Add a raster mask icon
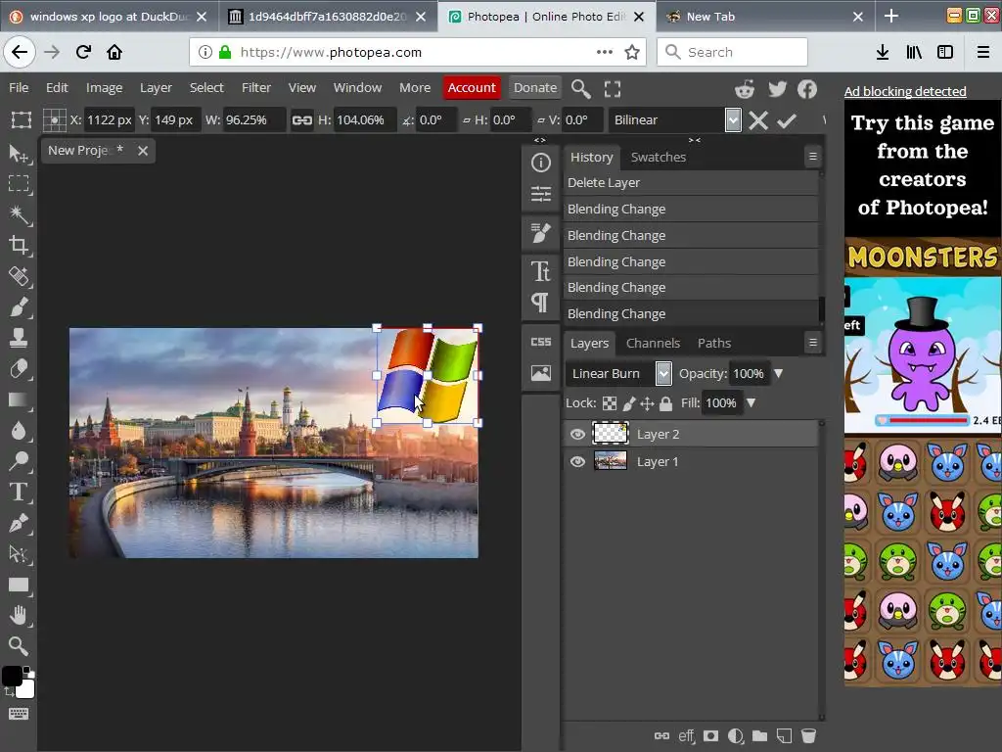Viewport: 1002px width, 752px height. point(710,736)
